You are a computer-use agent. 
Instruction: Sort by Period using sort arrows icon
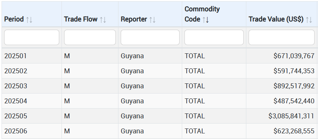[29, 20]
